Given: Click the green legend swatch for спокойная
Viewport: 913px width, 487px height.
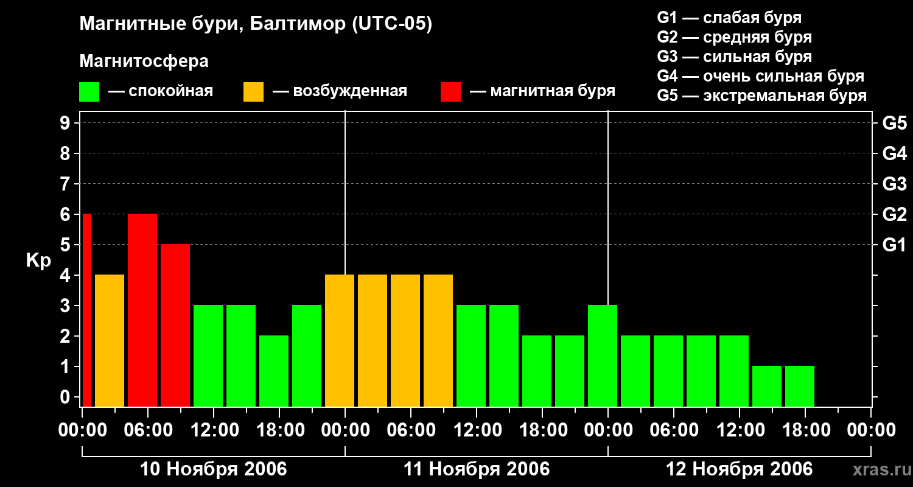Looking at the screenshot, I should [x=89, y=92].
